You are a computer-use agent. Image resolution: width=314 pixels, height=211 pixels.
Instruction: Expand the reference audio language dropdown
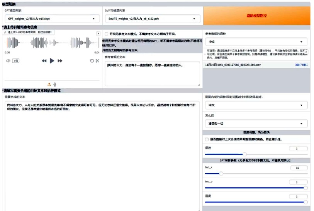coord(256,42)
